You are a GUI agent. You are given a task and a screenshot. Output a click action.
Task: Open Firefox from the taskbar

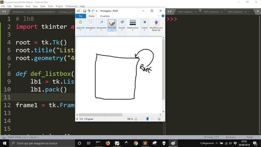(108, 143)
